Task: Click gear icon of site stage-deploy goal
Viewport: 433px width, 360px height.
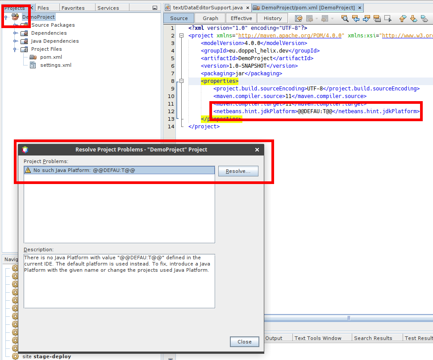Action: click(15, 356)
